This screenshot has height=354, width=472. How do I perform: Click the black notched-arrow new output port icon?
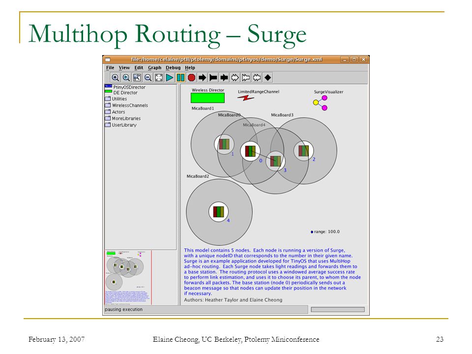[213, 78]
